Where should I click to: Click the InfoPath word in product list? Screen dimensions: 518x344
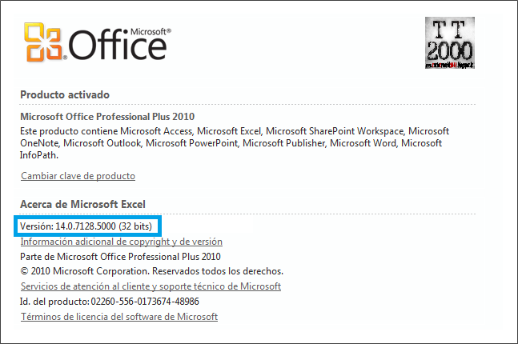[x=38, y=155]
